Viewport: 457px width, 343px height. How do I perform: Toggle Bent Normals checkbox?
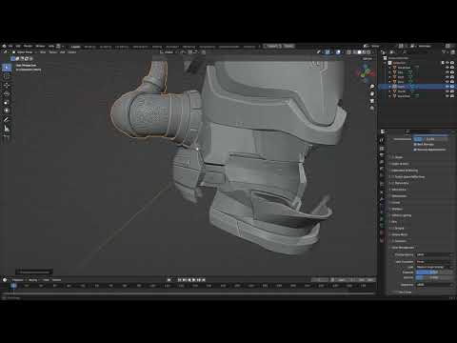[415, 144]
